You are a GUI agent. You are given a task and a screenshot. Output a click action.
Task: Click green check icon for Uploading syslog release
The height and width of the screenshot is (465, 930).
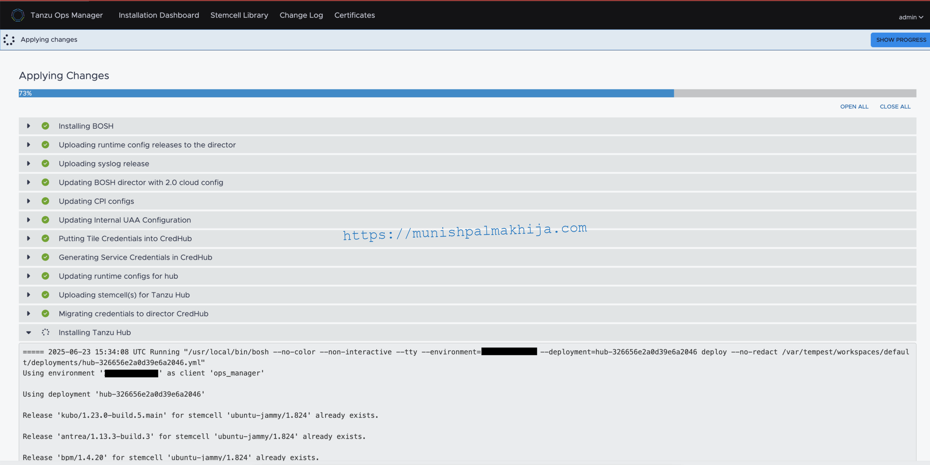[x=45, y=163]
